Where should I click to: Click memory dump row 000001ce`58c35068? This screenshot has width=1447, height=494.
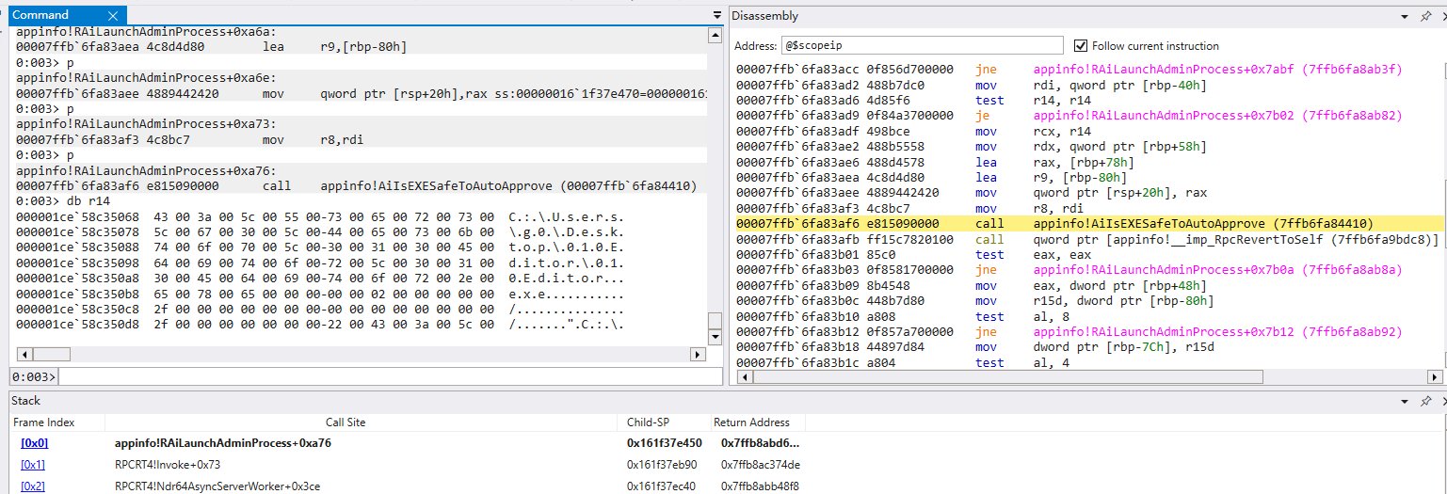319,216
